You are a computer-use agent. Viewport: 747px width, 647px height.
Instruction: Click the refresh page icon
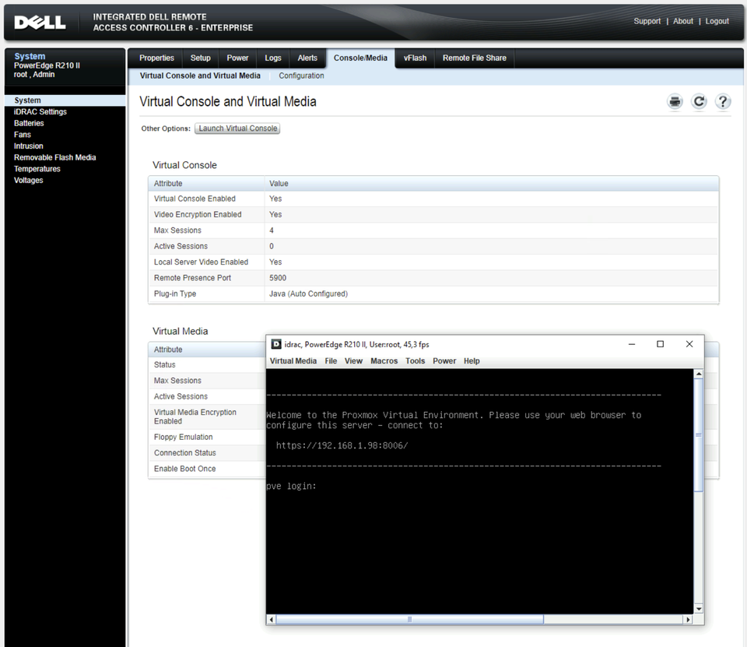[x=699, y=102]
